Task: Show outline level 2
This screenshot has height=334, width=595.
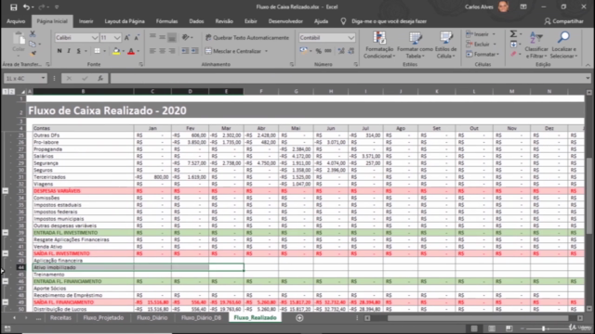Action: tap(12, 91)
